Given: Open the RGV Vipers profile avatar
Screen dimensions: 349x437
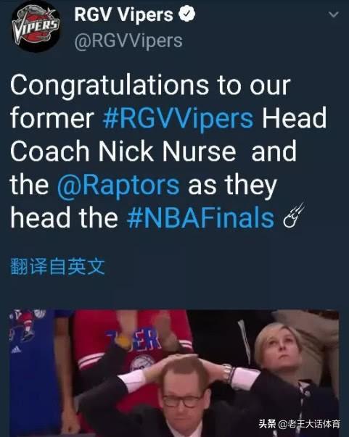Looking at the screenshot, I should 36,28.
